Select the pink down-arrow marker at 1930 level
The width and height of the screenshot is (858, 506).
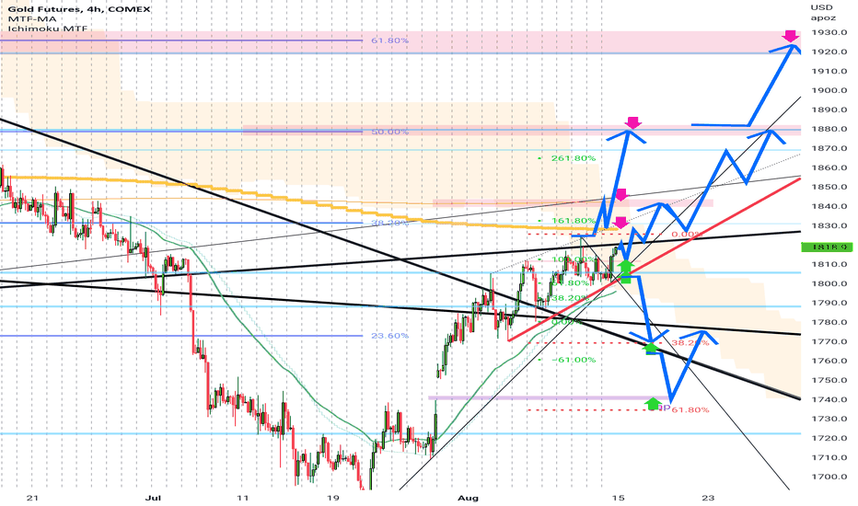(790, 36)
